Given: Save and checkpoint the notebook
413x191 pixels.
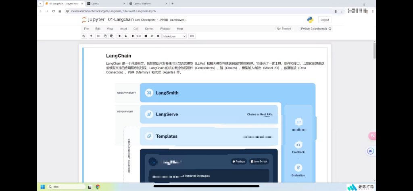Looking at the screenshot, I should point(84,36).
